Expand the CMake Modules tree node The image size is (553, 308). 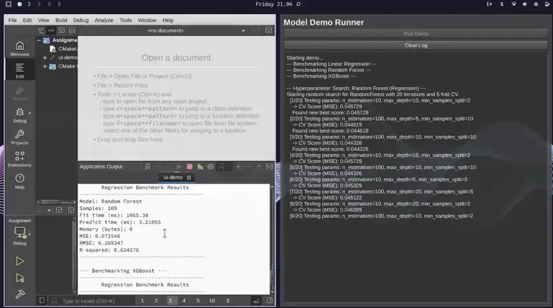[45, 66]
